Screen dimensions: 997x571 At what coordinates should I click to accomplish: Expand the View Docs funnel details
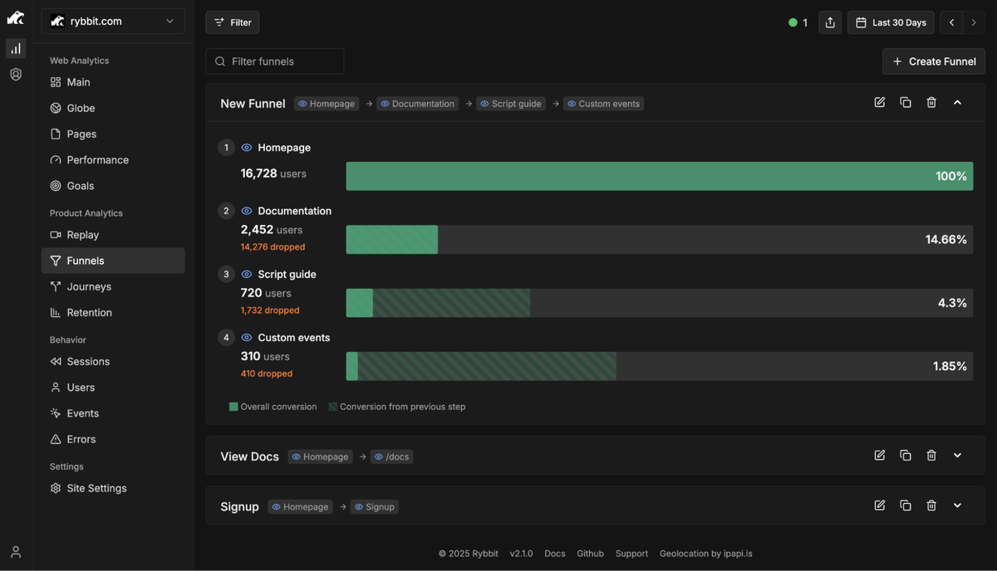[x=957, y=455]
